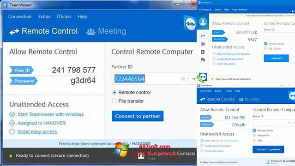Switch to Remote Control tab in main window
Viewport: 295px width, 166px height.
(x=43, y=31)
